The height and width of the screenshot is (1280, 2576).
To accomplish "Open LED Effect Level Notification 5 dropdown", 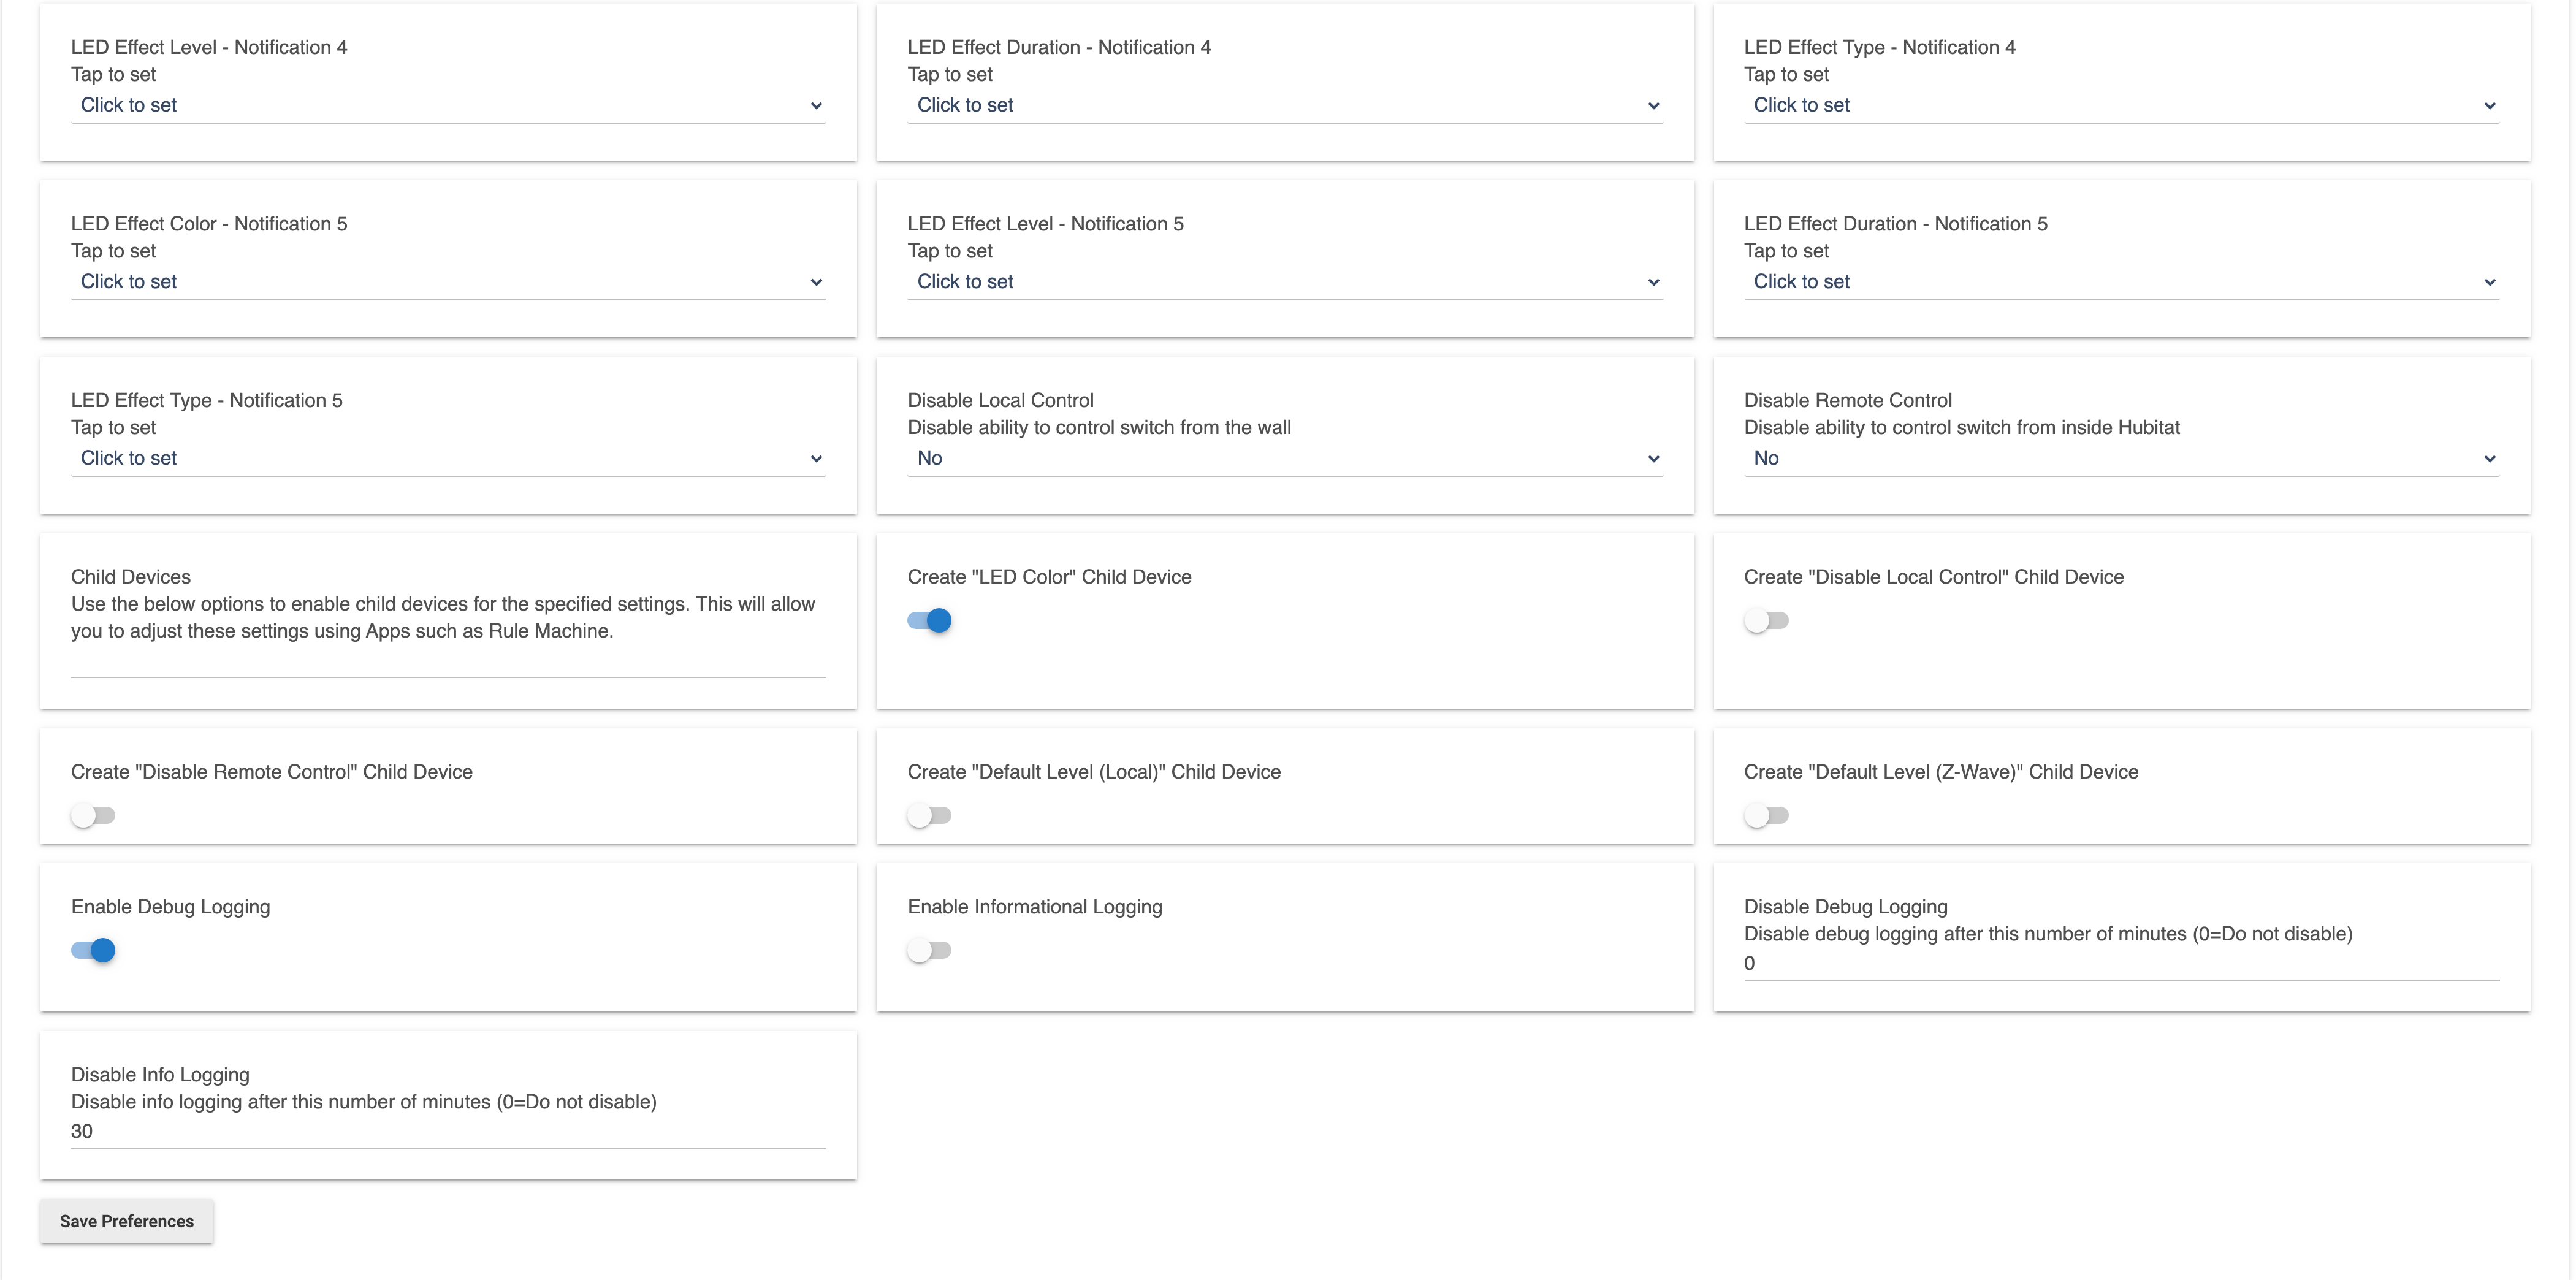I will [1285, 282].
